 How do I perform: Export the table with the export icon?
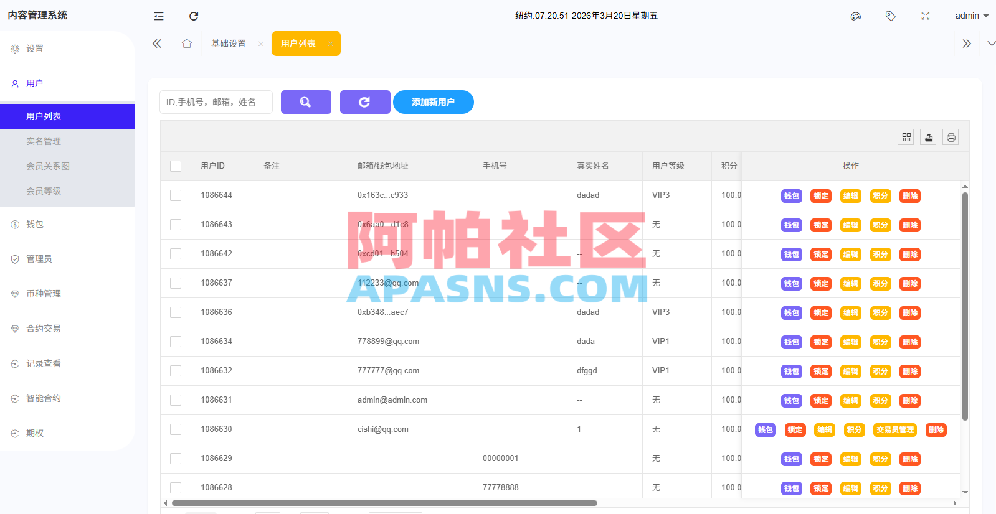point(929,137)
